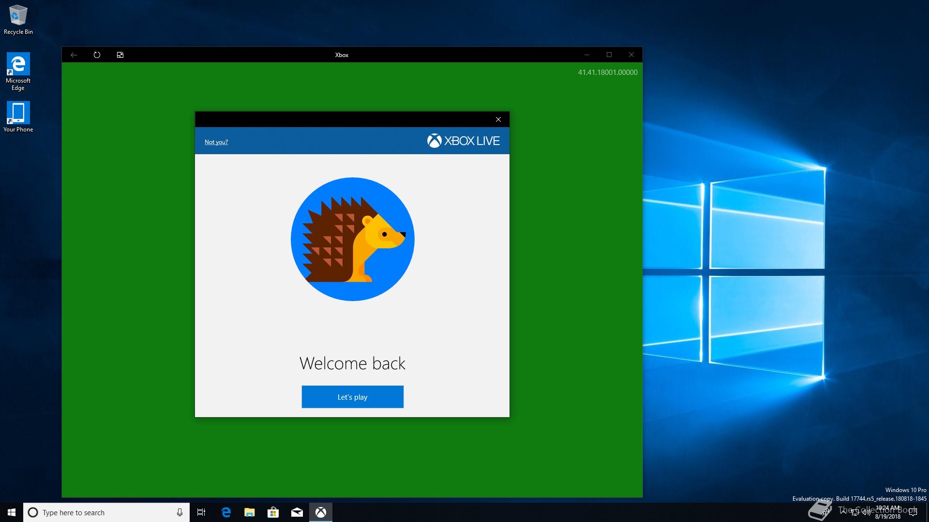Minimize the Xbox window
The image size is (929, 522).
(x=586, y=55)
